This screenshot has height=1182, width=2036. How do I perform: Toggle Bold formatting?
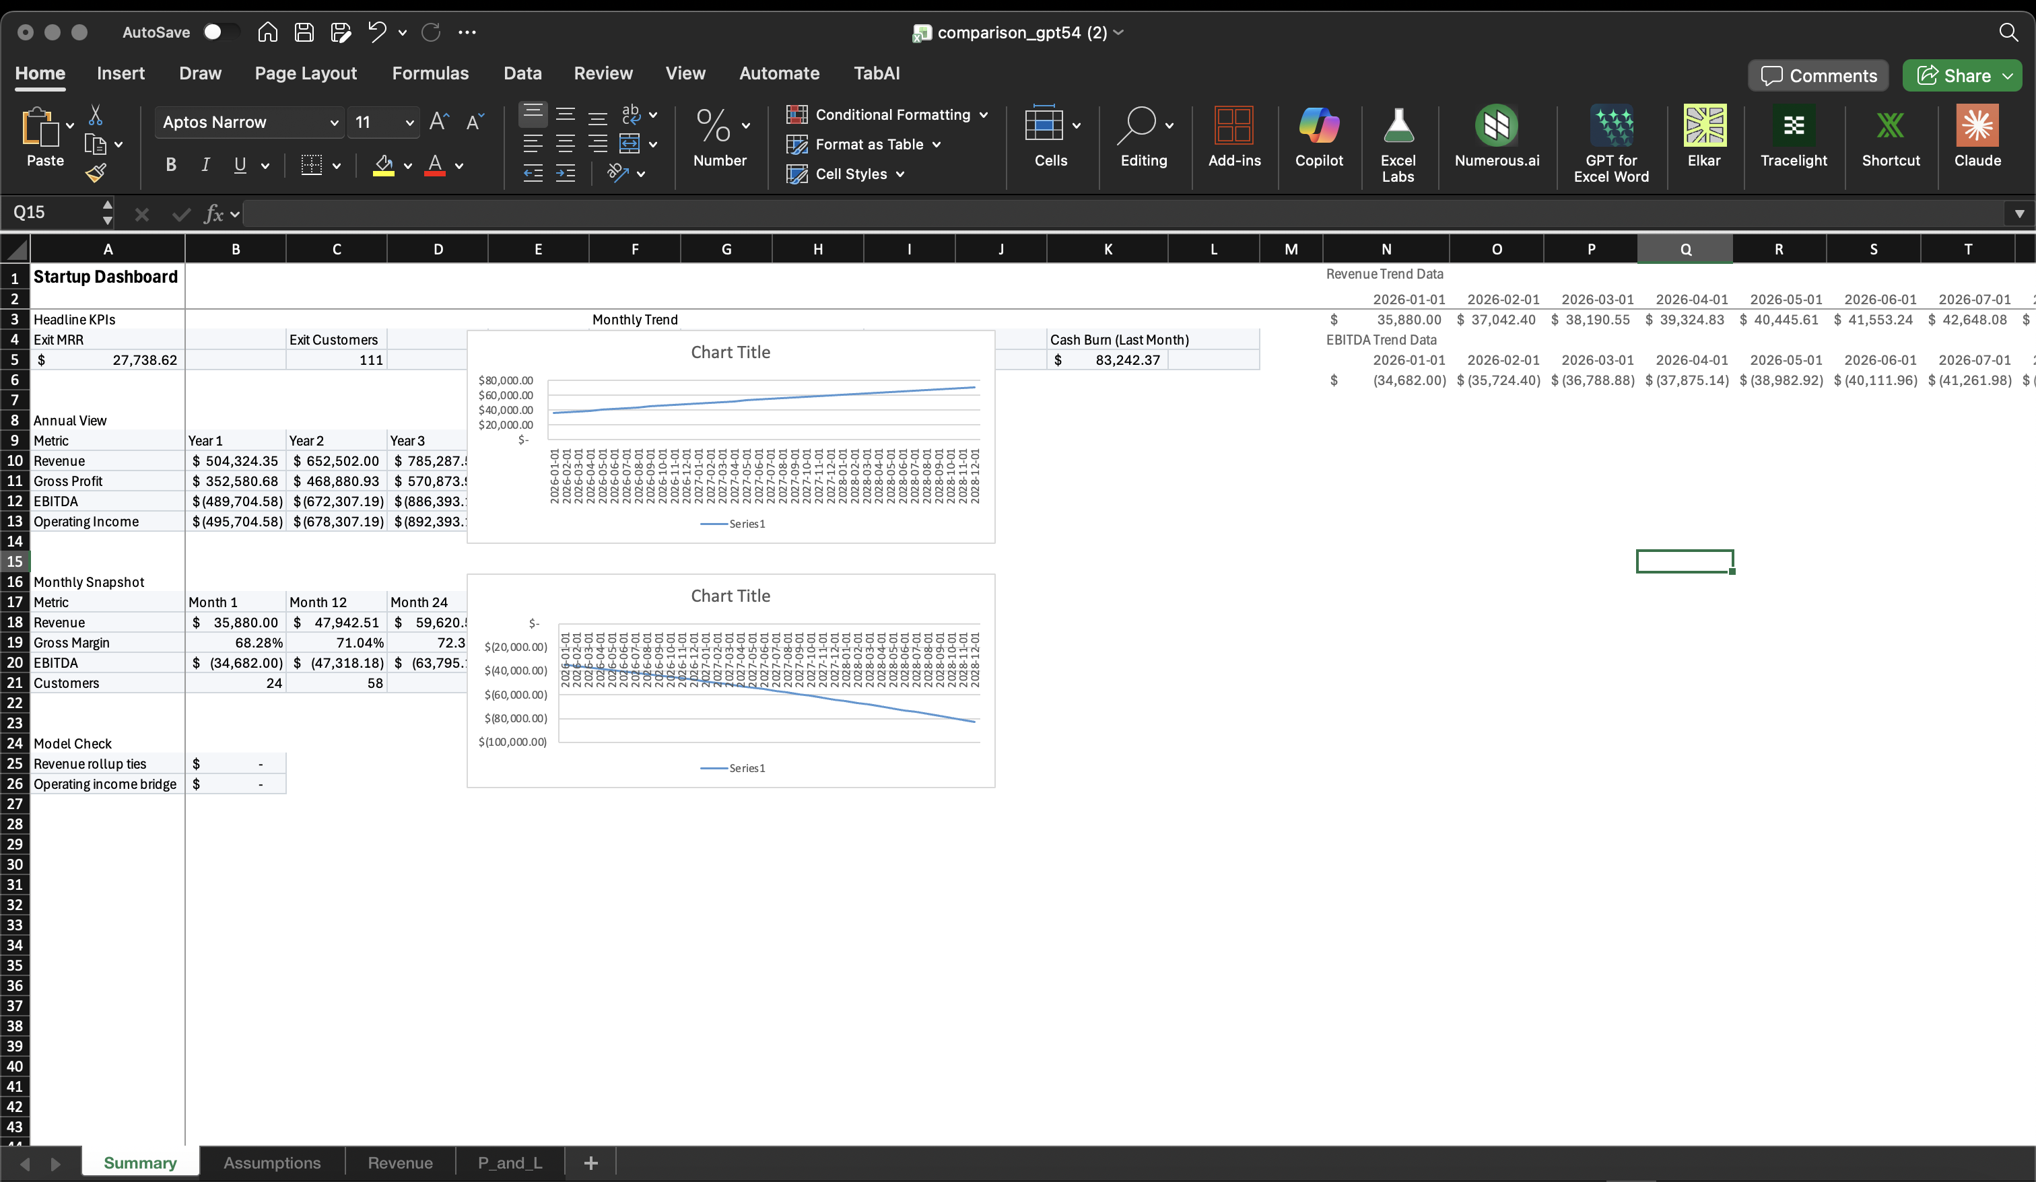pyautogui.click(x=170, y=166)
